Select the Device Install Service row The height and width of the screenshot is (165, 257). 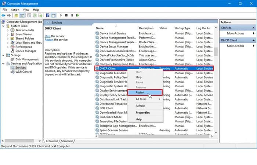(x=154, y=33)
